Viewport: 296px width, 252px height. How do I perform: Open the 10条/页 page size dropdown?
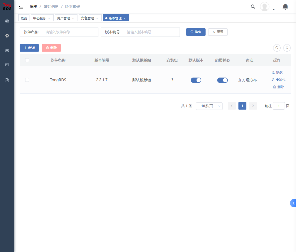(209, 106)
